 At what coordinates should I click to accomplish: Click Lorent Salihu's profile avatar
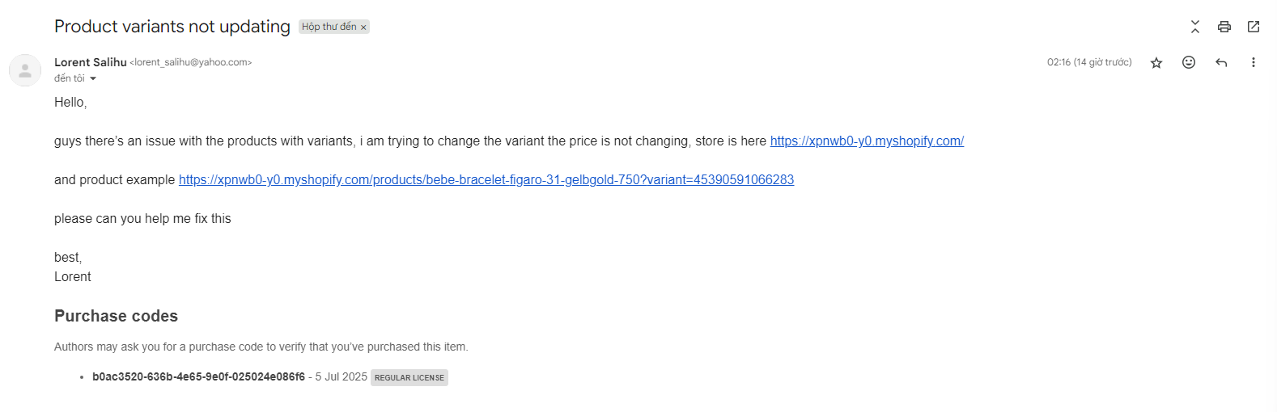click(25, 70)
